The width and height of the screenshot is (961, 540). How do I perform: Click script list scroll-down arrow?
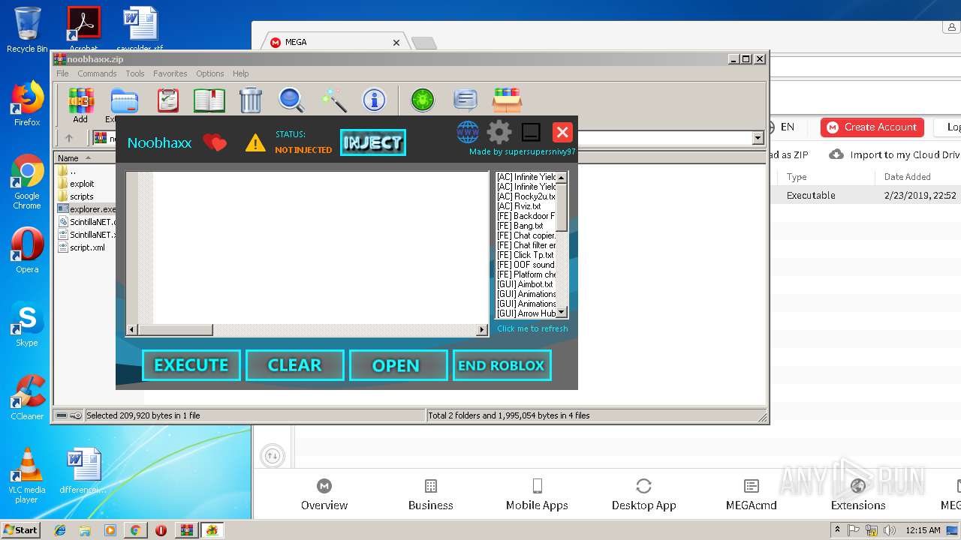coord(562,312)
